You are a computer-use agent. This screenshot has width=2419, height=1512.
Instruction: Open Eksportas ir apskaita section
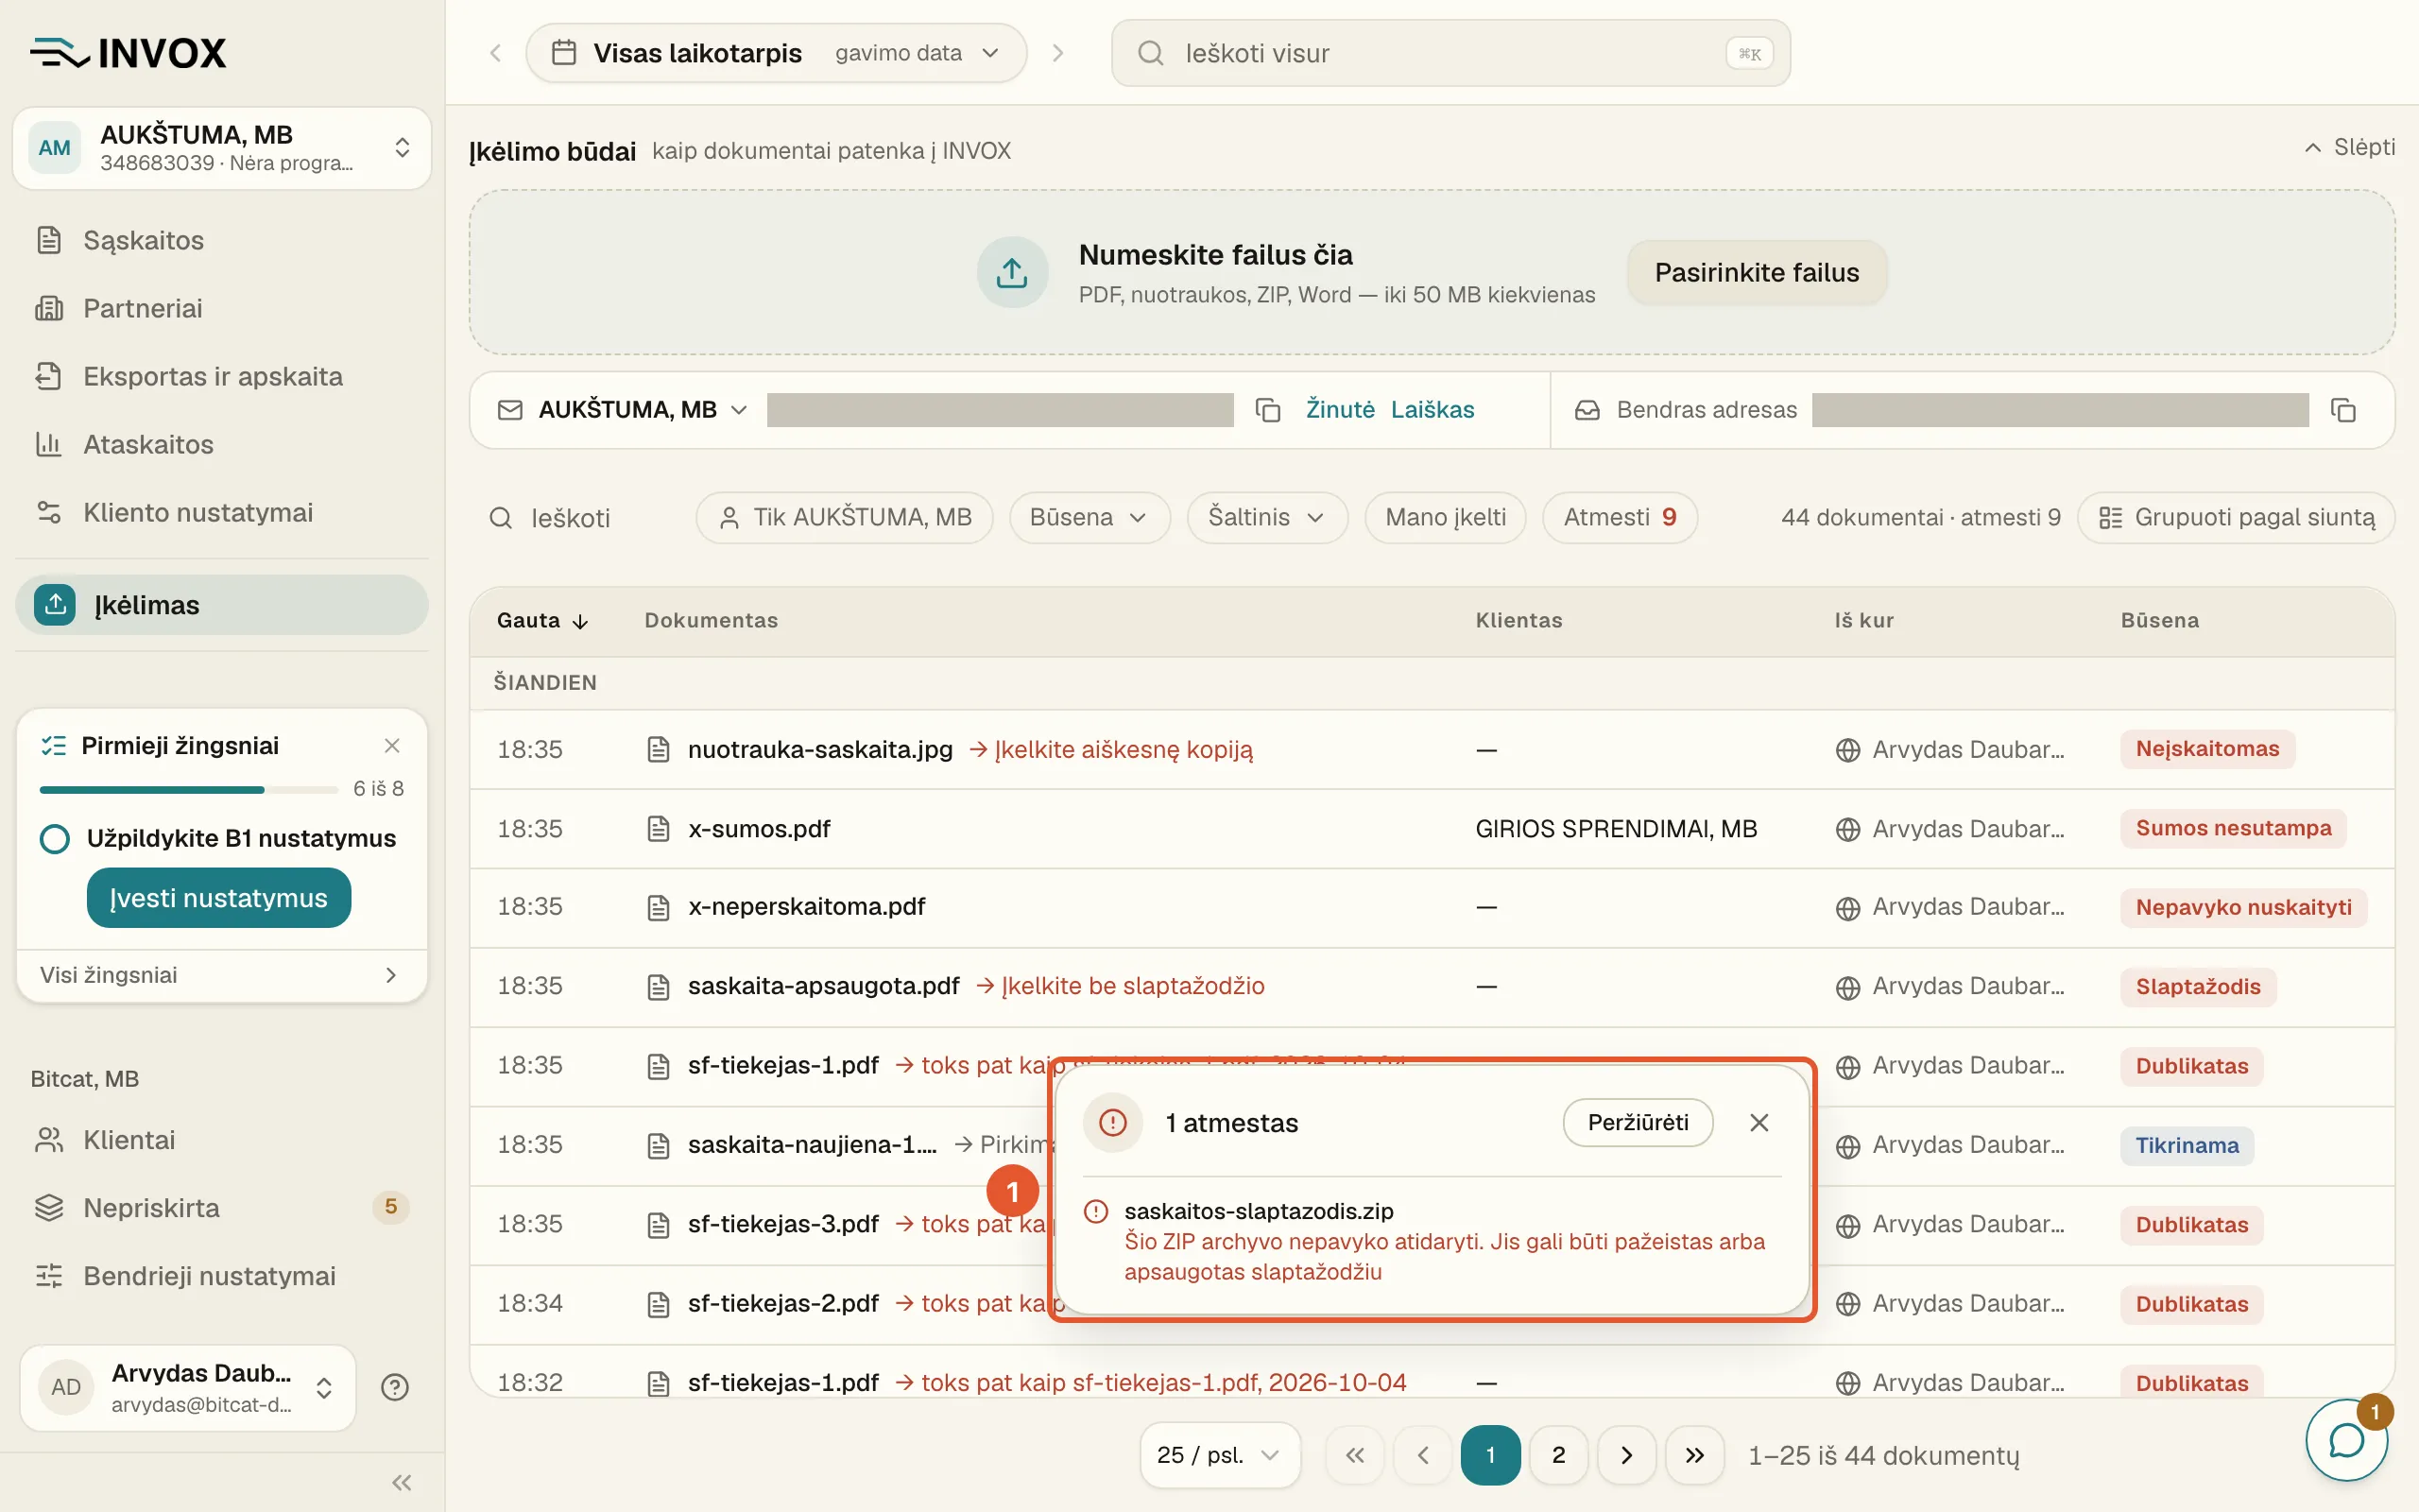[x=222, y=376]
